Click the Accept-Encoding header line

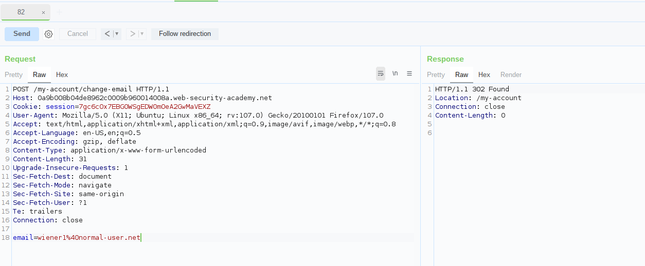pyautogui.click(x=75, y=142)
